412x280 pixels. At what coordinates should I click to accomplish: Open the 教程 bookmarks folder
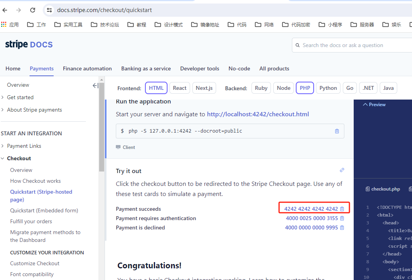(x=137, y=24)
